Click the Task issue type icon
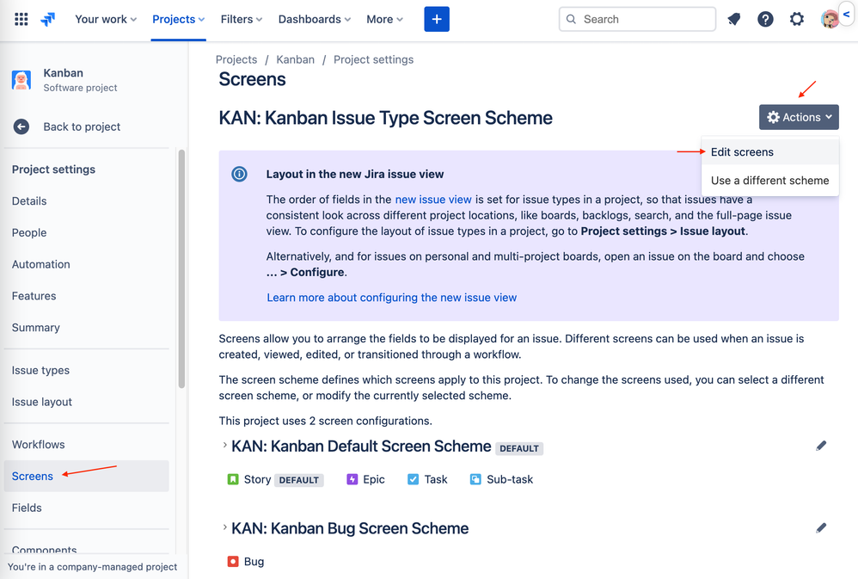Screen dimensions: 858x579 pyautogui.click(x=414, y=479)
